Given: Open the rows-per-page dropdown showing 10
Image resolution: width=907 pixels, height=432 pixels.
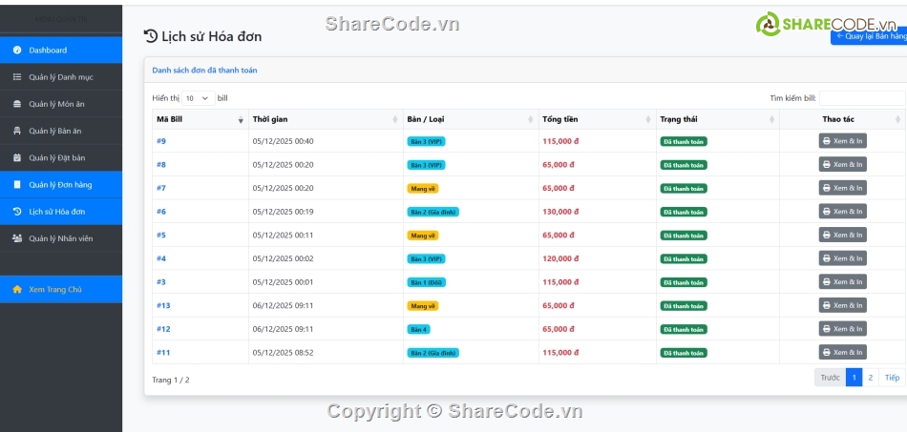Looking at the screenshot, I should pyautogui.click(x=199, y=98).
